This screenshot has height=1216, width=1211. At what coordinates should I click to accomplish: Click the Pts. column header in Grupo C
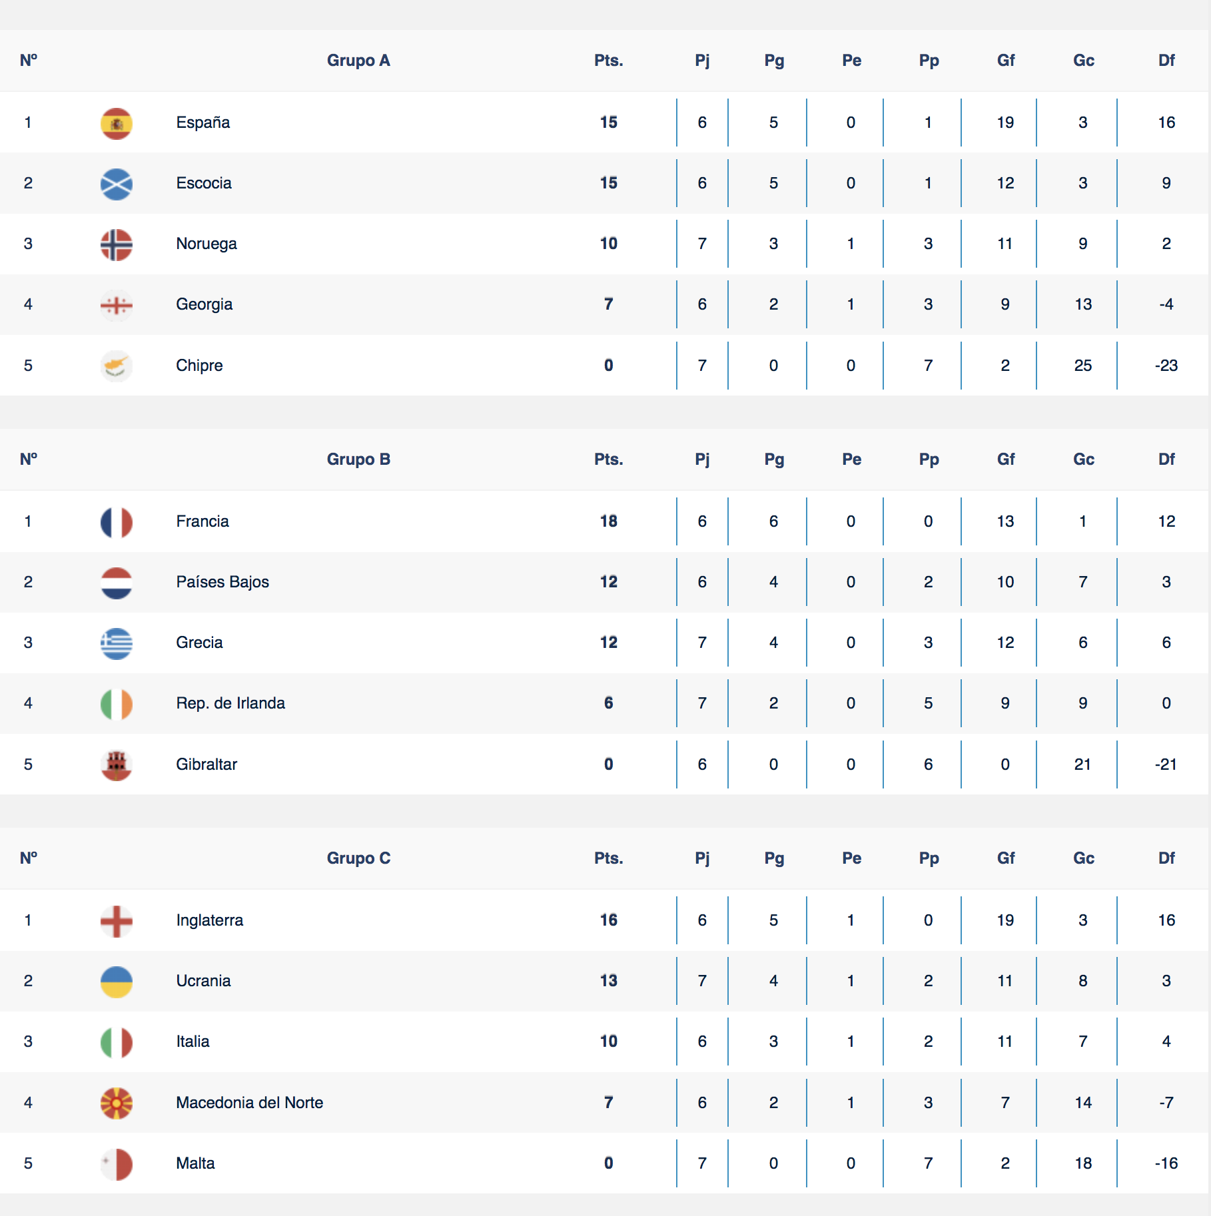pos(608,858)
